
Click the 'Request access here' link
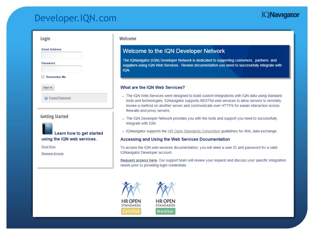click(139, 160)
